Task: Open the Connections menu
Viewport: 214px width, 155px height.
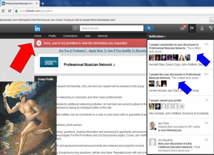Action: [70, 36]
